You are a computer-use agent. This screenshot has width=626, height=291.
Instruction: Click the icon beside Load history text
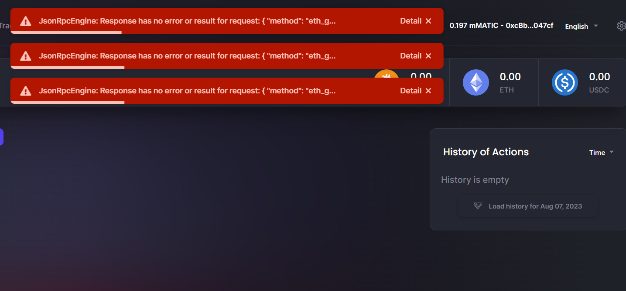click(x=478, y=206)
